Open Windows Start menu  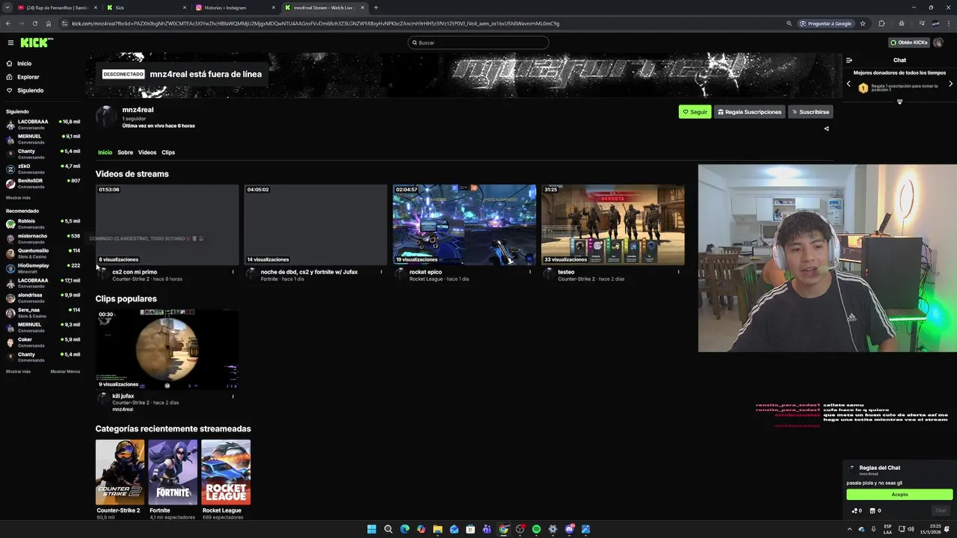click(x=372, y=529)
